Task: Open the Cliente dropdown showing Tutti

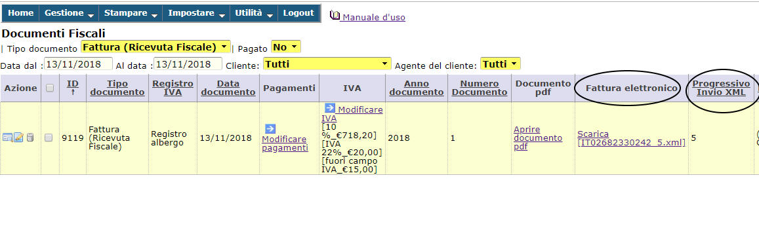Action: [327, 64]
